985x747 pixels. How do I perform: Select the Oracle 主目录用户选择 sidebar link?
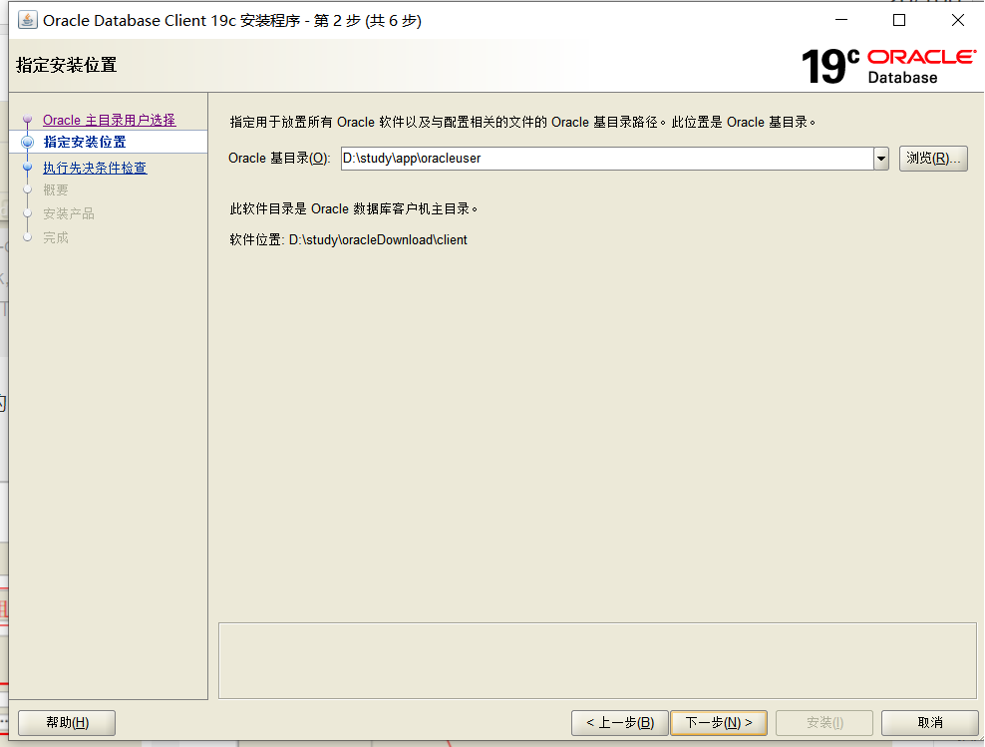point(110,120)
